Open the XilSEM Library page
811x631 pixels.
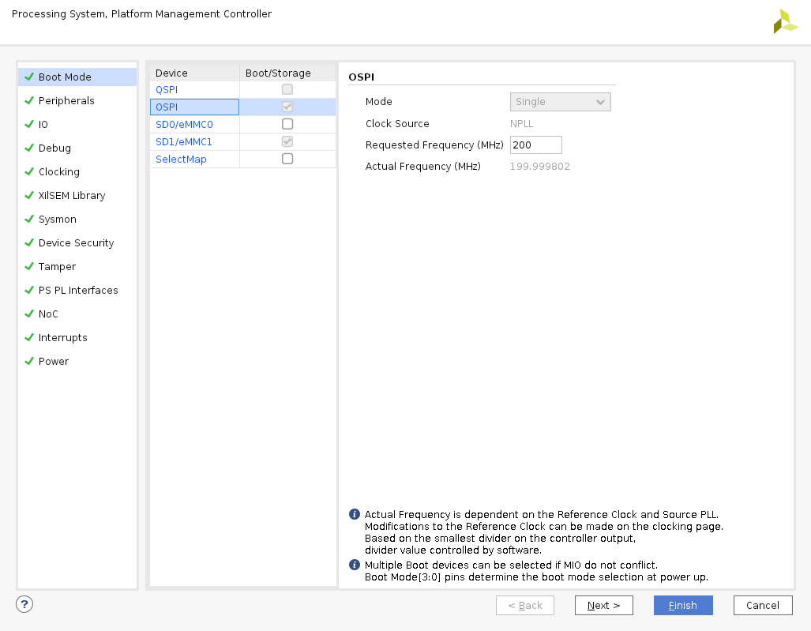click(x=71, y=196)
